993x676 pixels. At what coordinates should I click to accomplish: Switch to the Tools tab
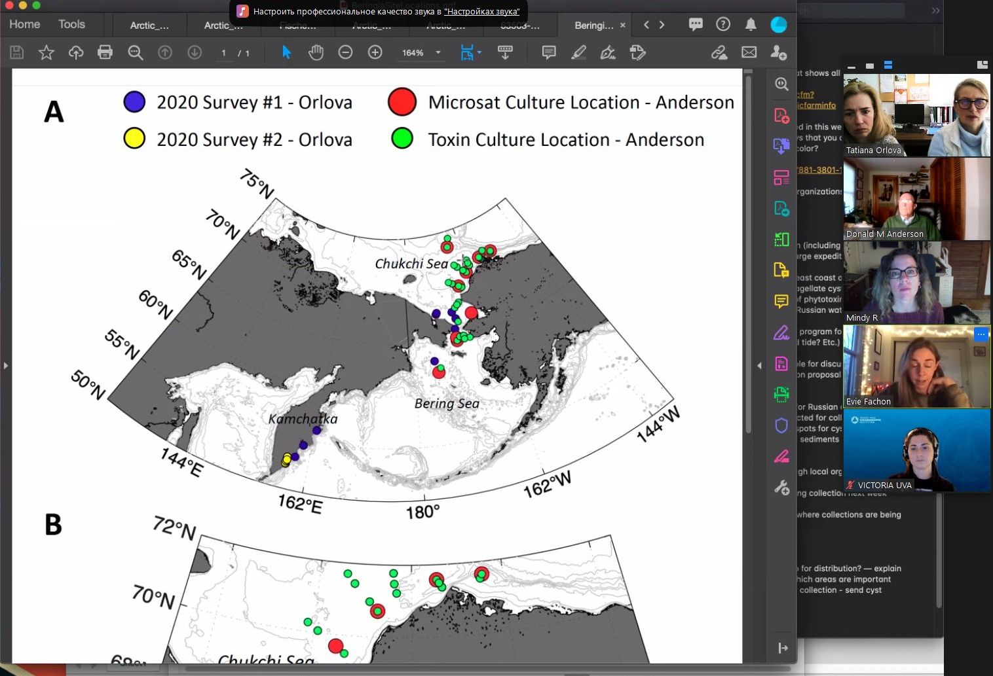click(x=71, y=24)
